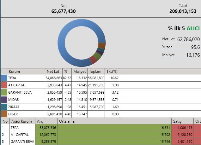
Task: Click Net Lot value 62,786,020
Action: (x=188, y=39)
